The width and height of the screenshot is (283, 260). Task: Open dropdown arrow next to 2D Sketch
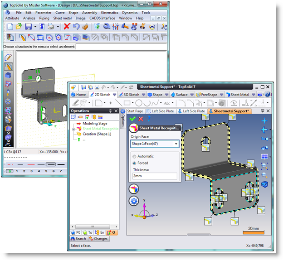point(113,95)
